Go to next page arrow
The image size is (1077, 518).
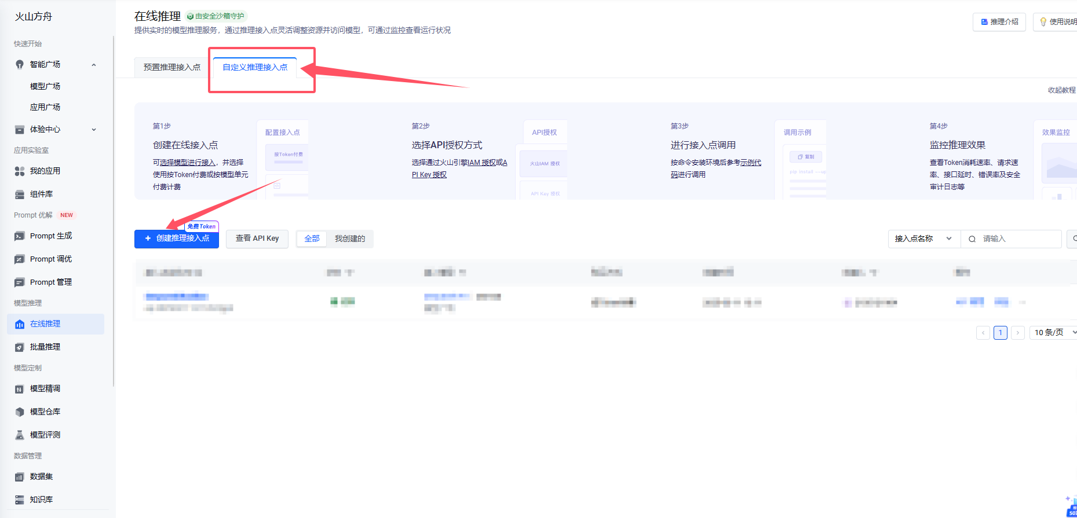(x=1018, y=333)
